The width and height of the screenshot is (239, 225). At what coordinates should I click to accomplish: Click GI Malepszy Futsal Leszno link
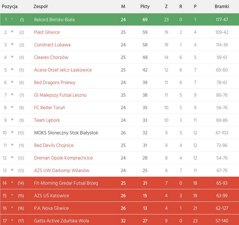click(x=60, y=95)
